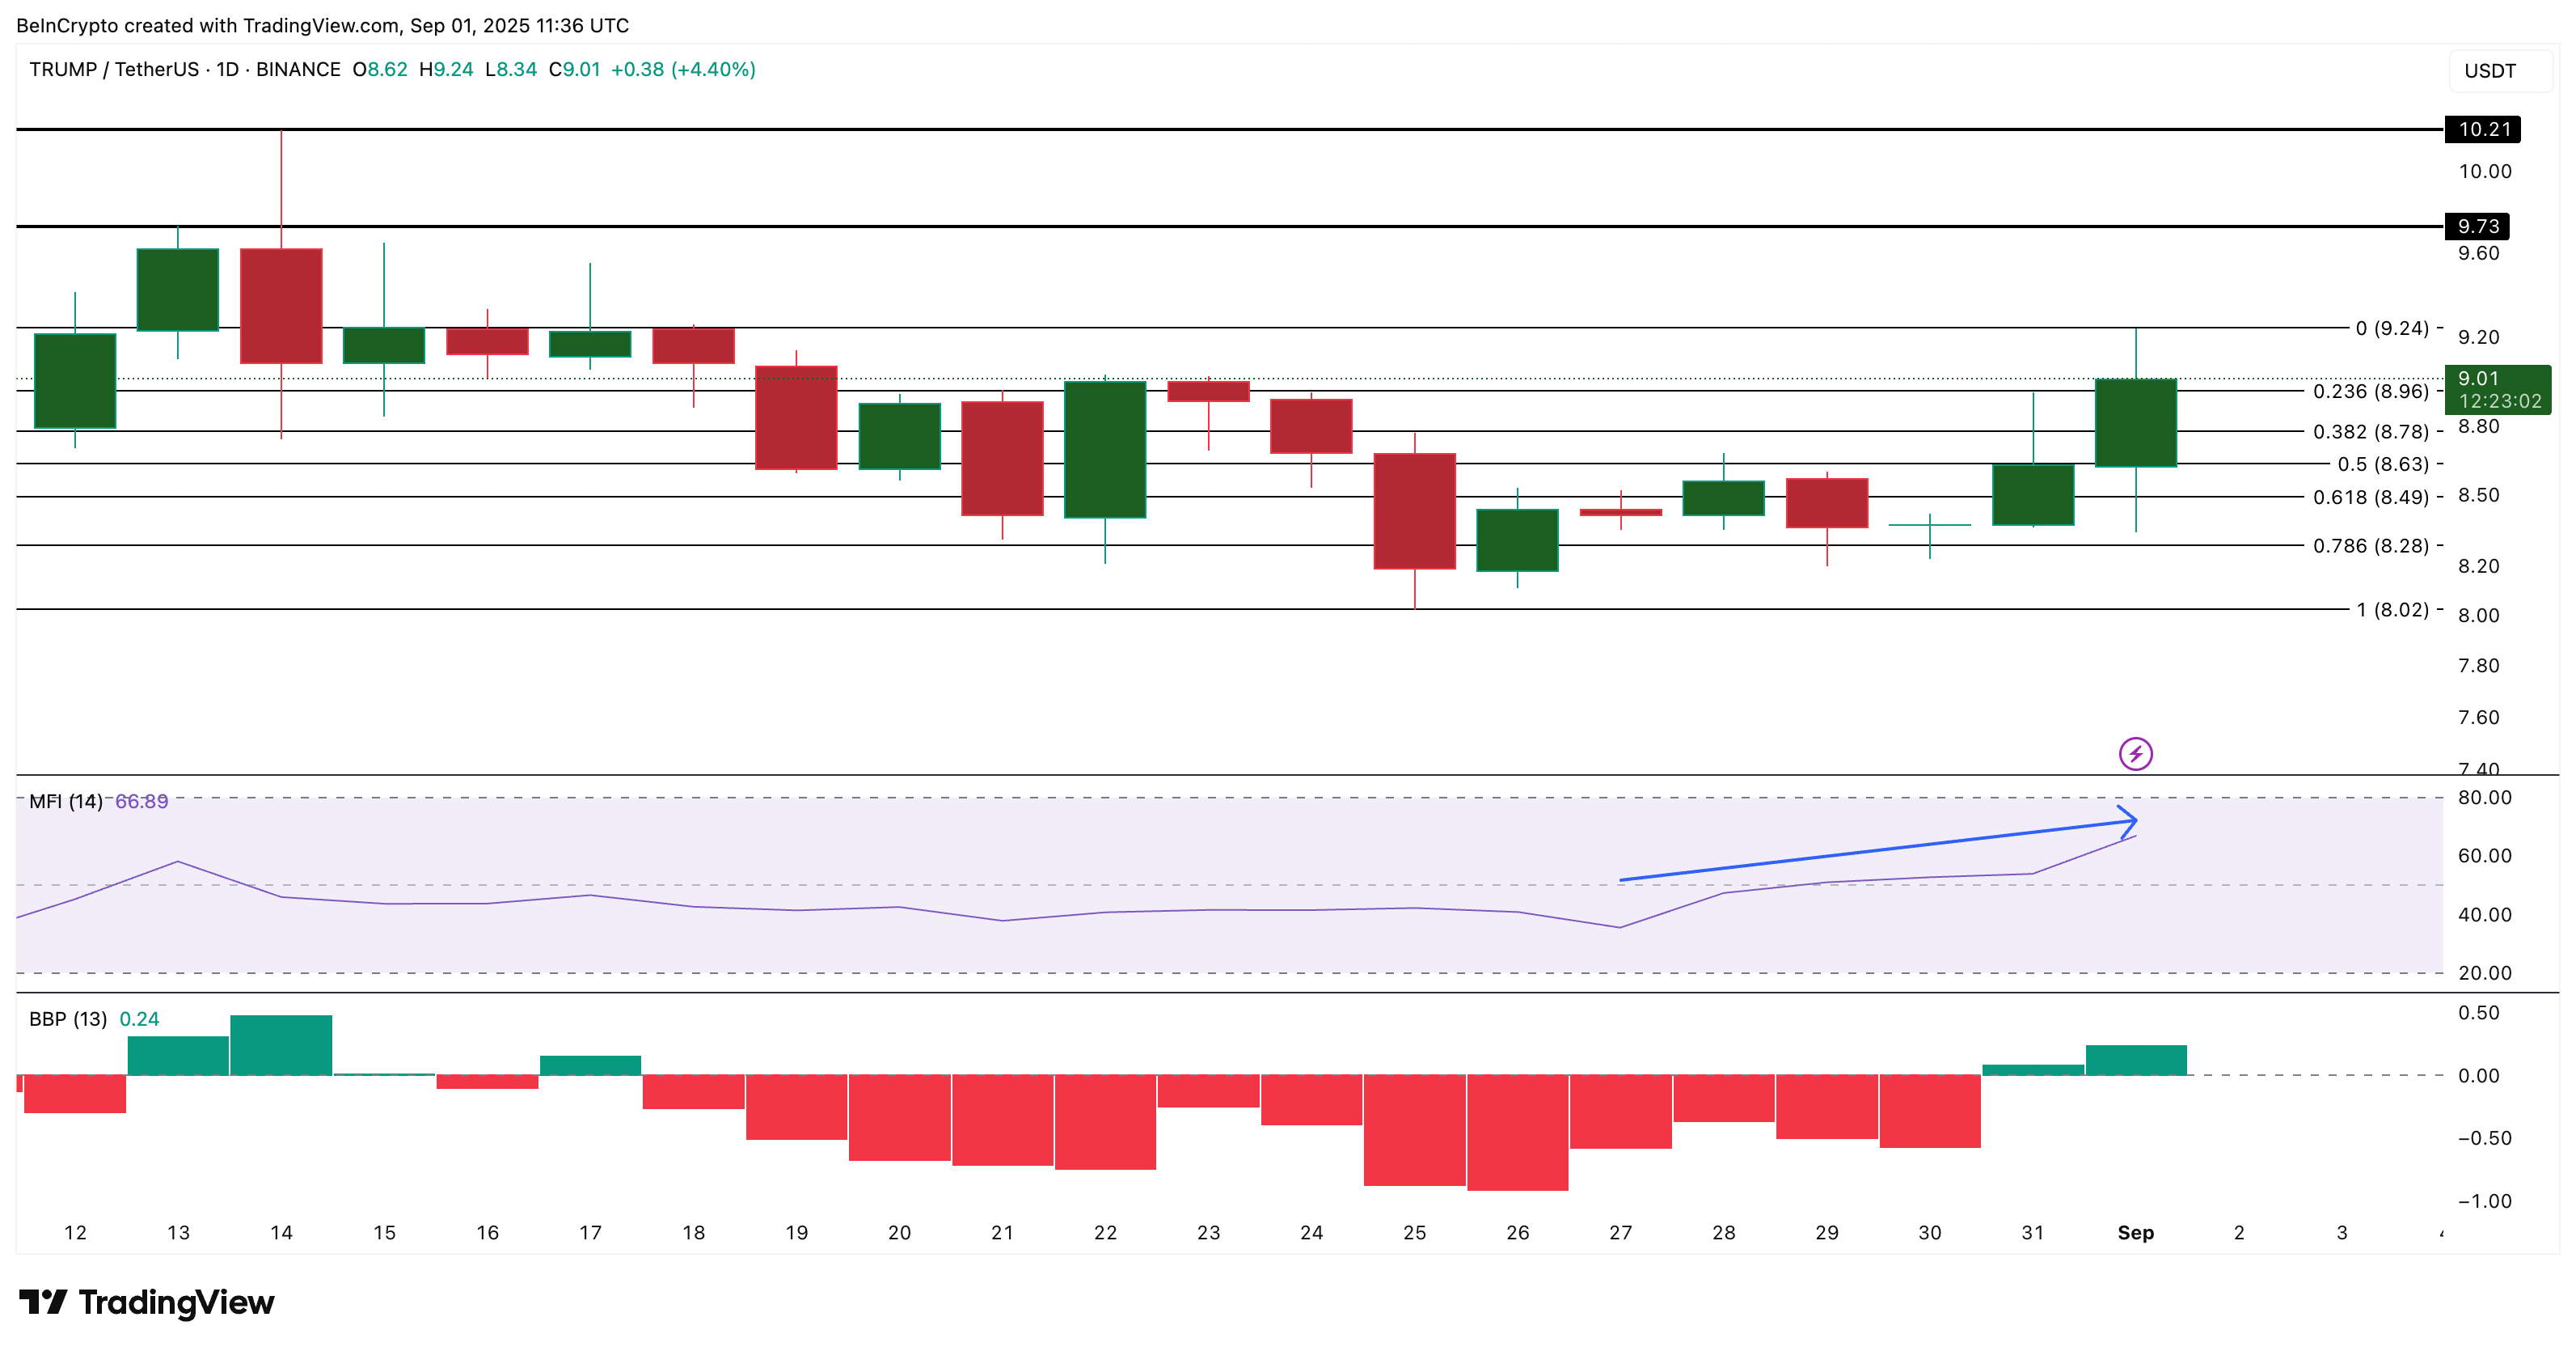This screenshot has width=2576, height=1351.
Task: Click the green BBP bar for Sep 1
Action: 2135,1060
